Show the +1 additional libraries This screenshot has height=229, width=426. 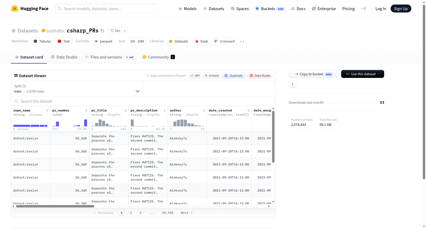pos(242,41)
